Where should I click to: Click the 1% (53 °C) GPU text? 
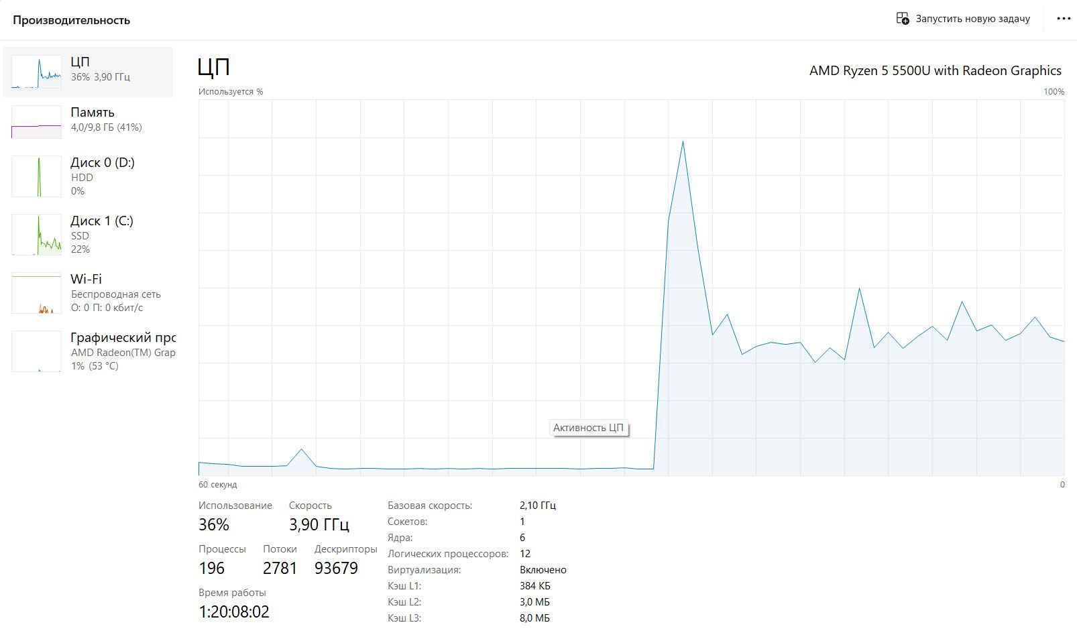[95, 366]
